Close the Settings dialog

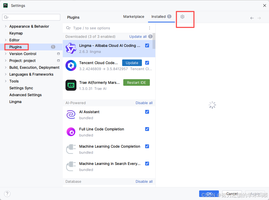pos(264,5)
